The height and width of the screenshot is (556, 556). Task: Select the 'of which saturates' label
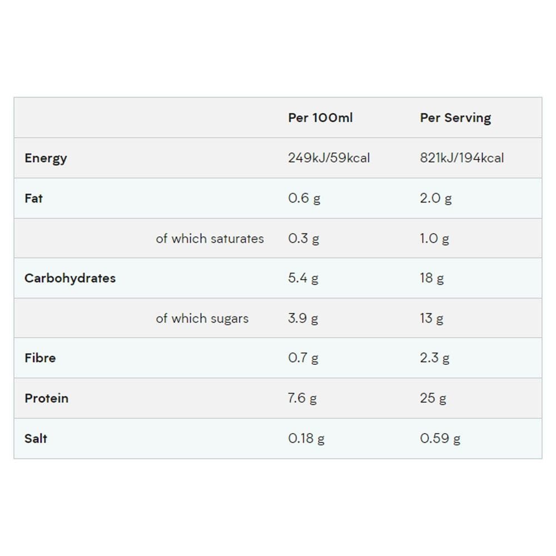tap(210, 239)
